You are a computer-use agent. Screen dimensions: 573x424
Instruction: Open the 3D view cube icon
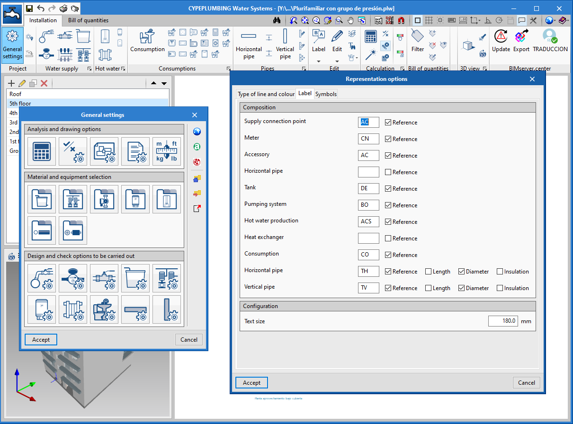tap(468, 45)
